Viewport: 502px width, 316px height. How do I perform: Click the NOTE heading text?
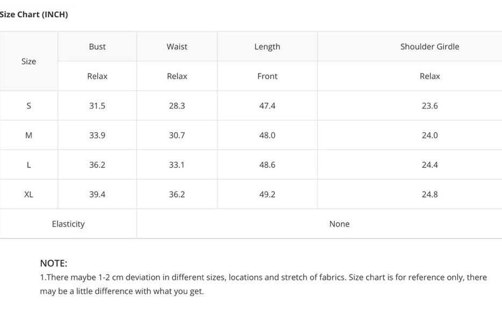click(x=53, y=263)
